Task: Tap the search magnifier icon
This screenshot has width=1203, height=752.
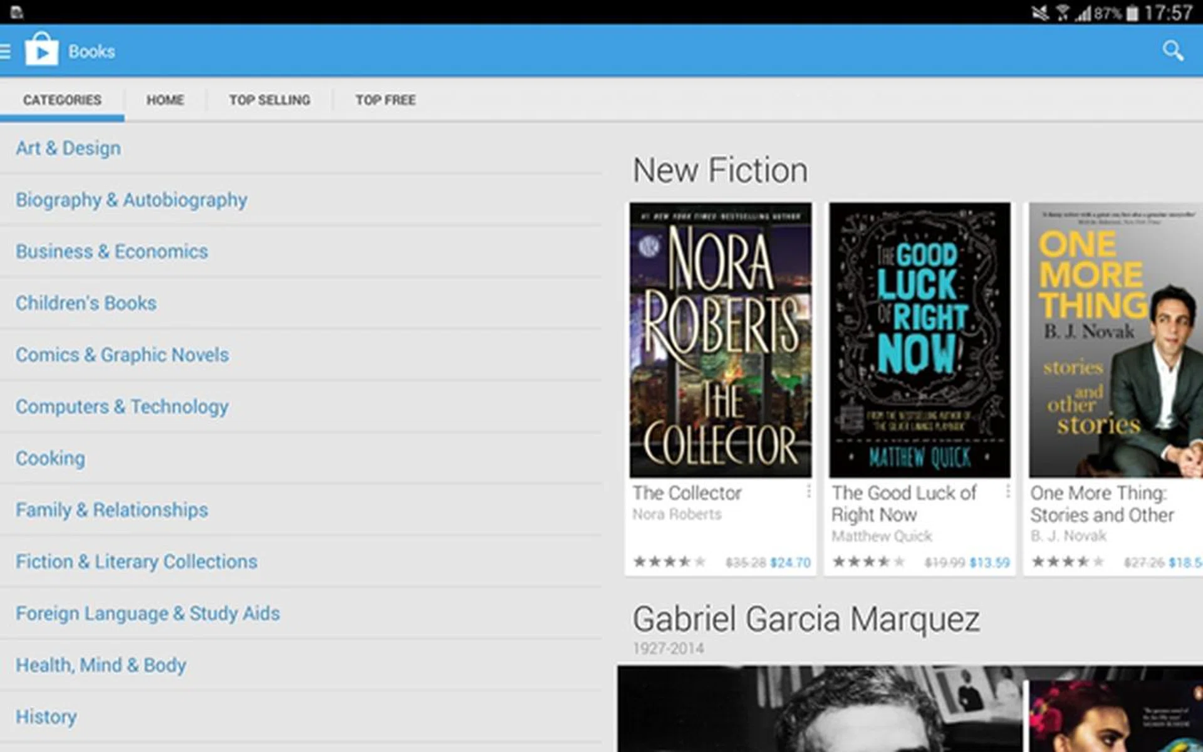Action: pyautogui.click(x=1172, y=51)
